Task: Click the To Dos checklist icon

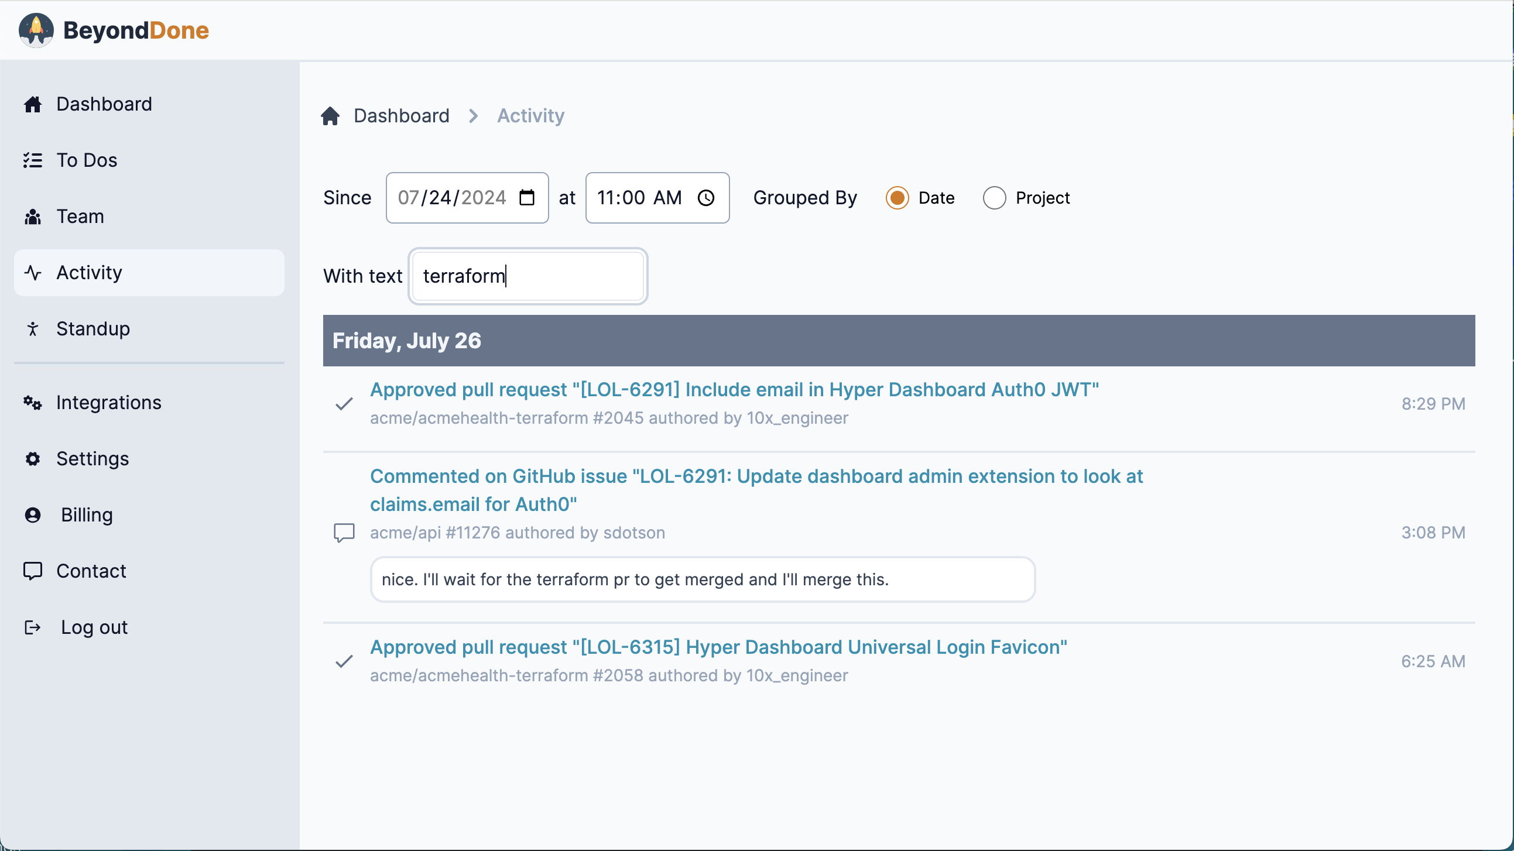Action: coord(33,160)
